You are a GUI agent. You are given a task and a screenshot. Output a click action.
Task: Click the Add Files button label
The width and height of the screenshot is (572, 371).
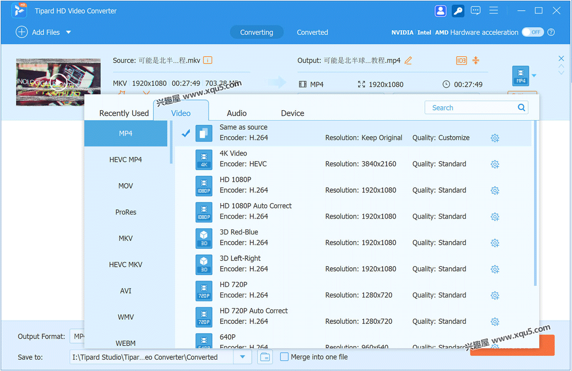(46, 32)
